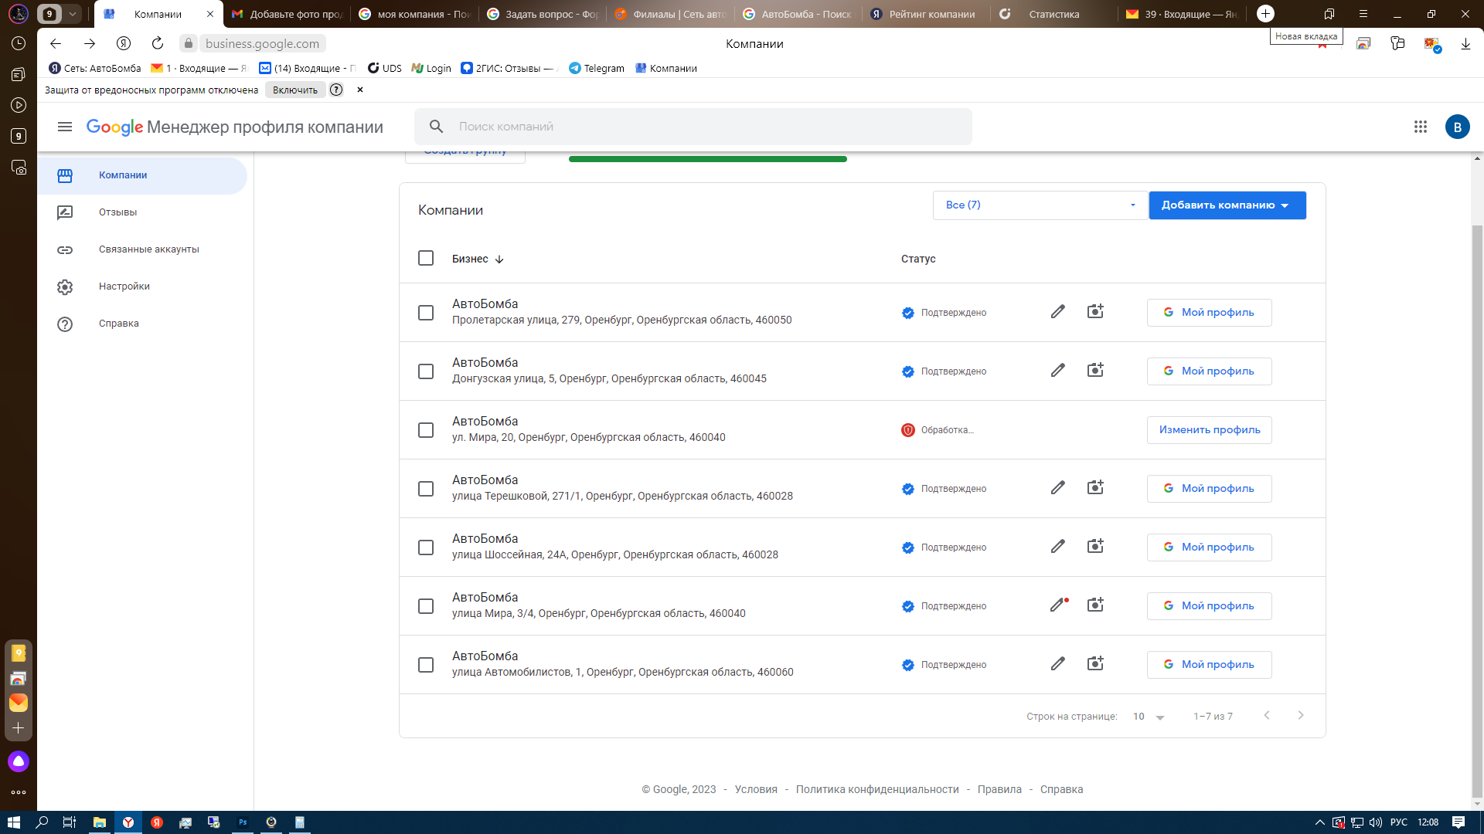Edit profile for улица Шоссейная, 24А company
1484x834 pixels.
click(1058, 547)
